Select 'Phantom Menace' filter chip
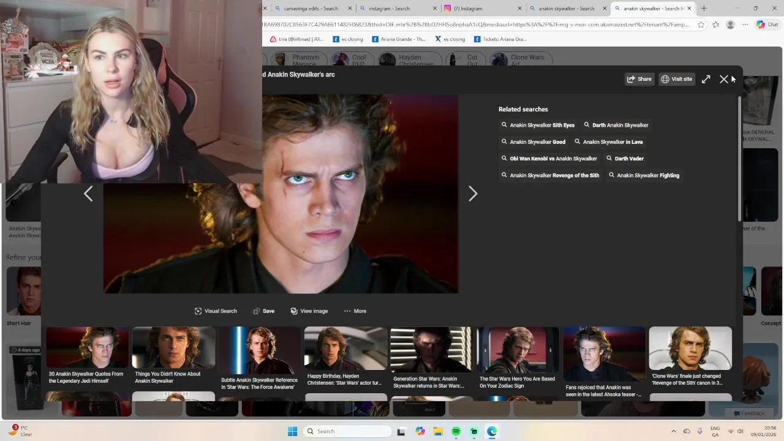Image resolution: width=784 pixels, height=441 pixels. (x=298, y=60)
